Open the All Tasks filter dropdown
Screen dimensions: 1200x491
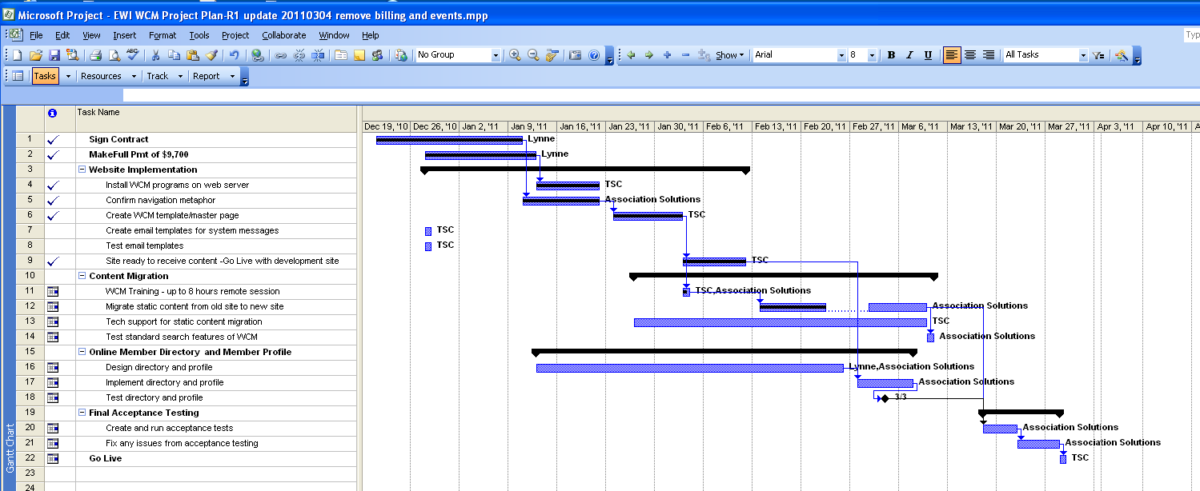1083,55
